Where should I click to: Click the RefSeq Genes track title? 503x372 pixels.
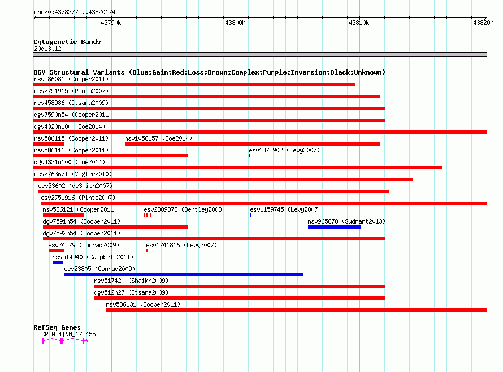click(x=57, y=327)
